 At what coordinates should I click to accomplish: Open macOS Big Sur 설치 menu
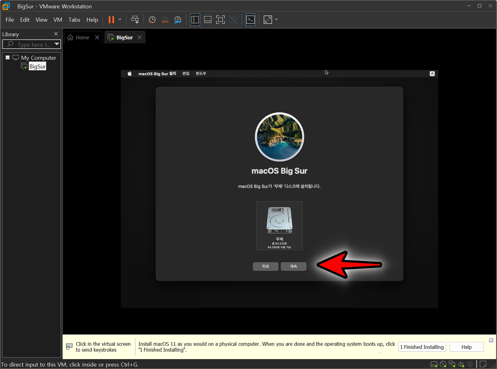157,74
